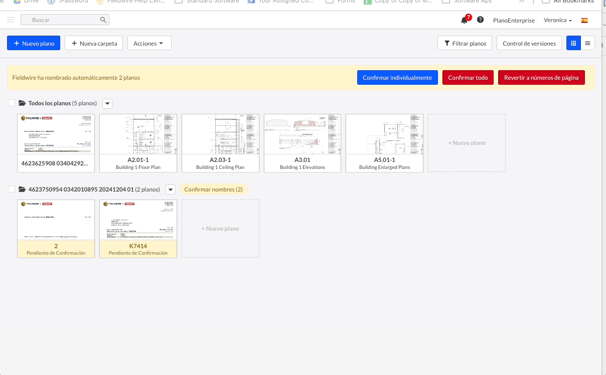Click Nuevo plano blue button
Image resolution: width=606 pixels, height=375 pixels.
coord(34,44)
